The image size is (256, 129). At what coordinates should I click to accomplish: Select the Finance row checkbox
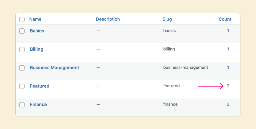click(x=22, y=105)
